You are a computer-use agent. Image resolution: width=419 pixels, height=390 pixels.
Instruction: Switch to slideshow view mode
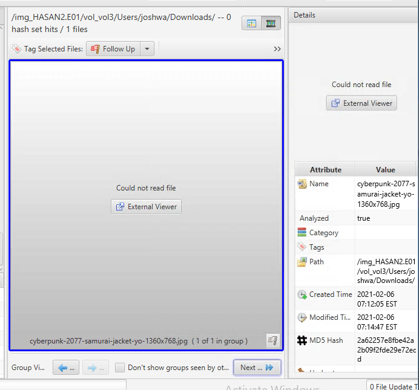[271, 24]
